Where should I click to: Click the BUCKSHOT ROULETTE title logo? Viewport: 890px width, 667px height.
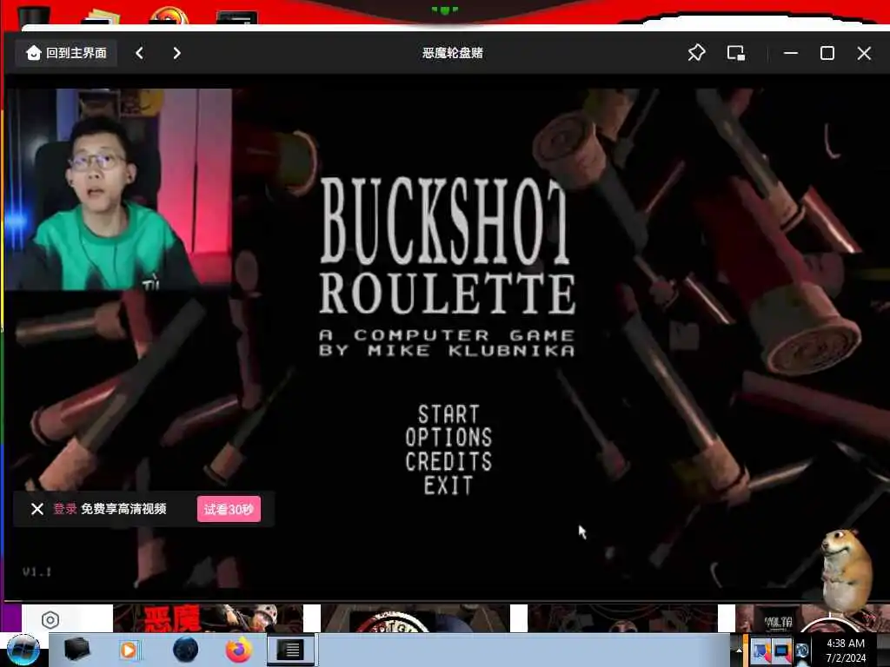pyautogui.click(x=448, y=246)
